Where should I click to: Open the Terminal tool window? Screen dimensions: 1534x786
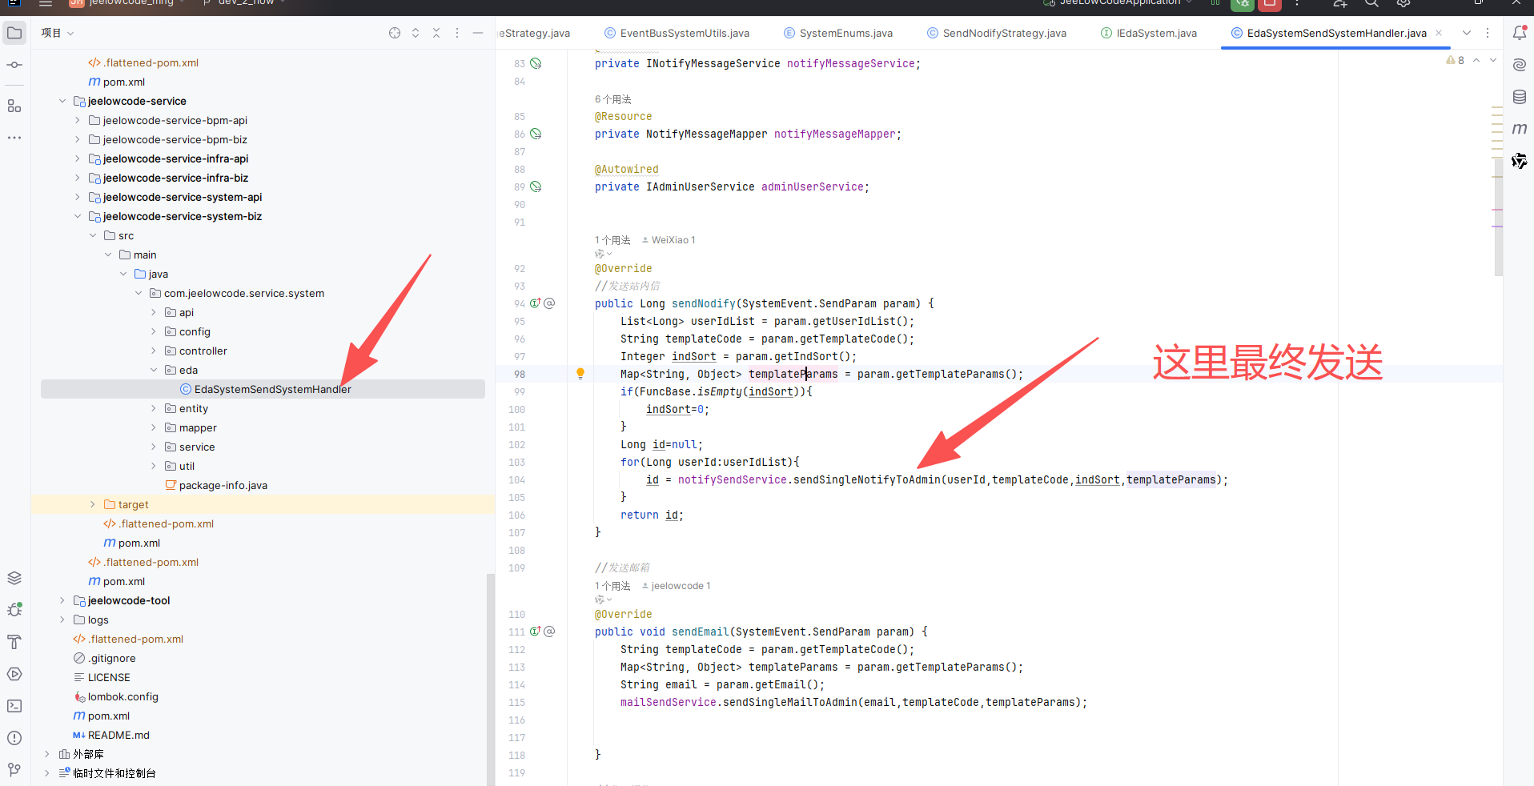tap(14, 706)
